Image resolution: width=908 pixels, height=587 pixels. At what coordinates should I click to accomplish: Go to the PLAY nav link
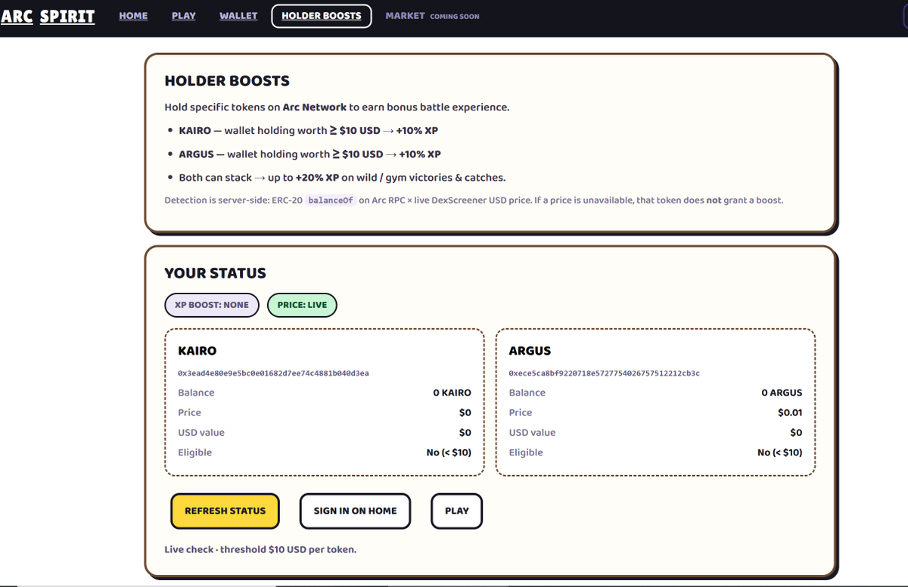(184, 15)
